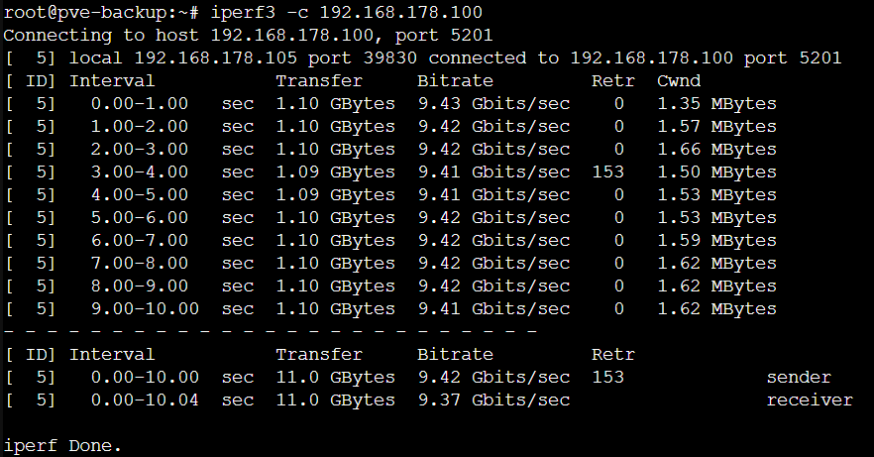
Task: Click the server IP 192.168.178.100 in command
Action: pyautogui.click(x=400, y=12)
